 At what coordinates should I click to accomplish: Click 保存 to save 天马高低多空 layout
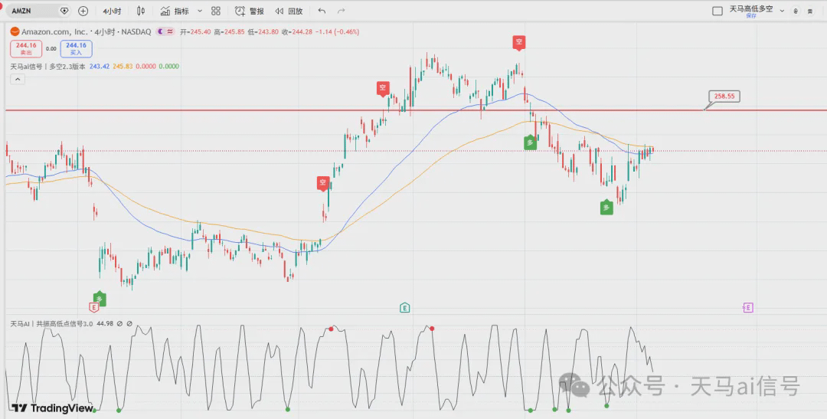[x=751, y=16]
